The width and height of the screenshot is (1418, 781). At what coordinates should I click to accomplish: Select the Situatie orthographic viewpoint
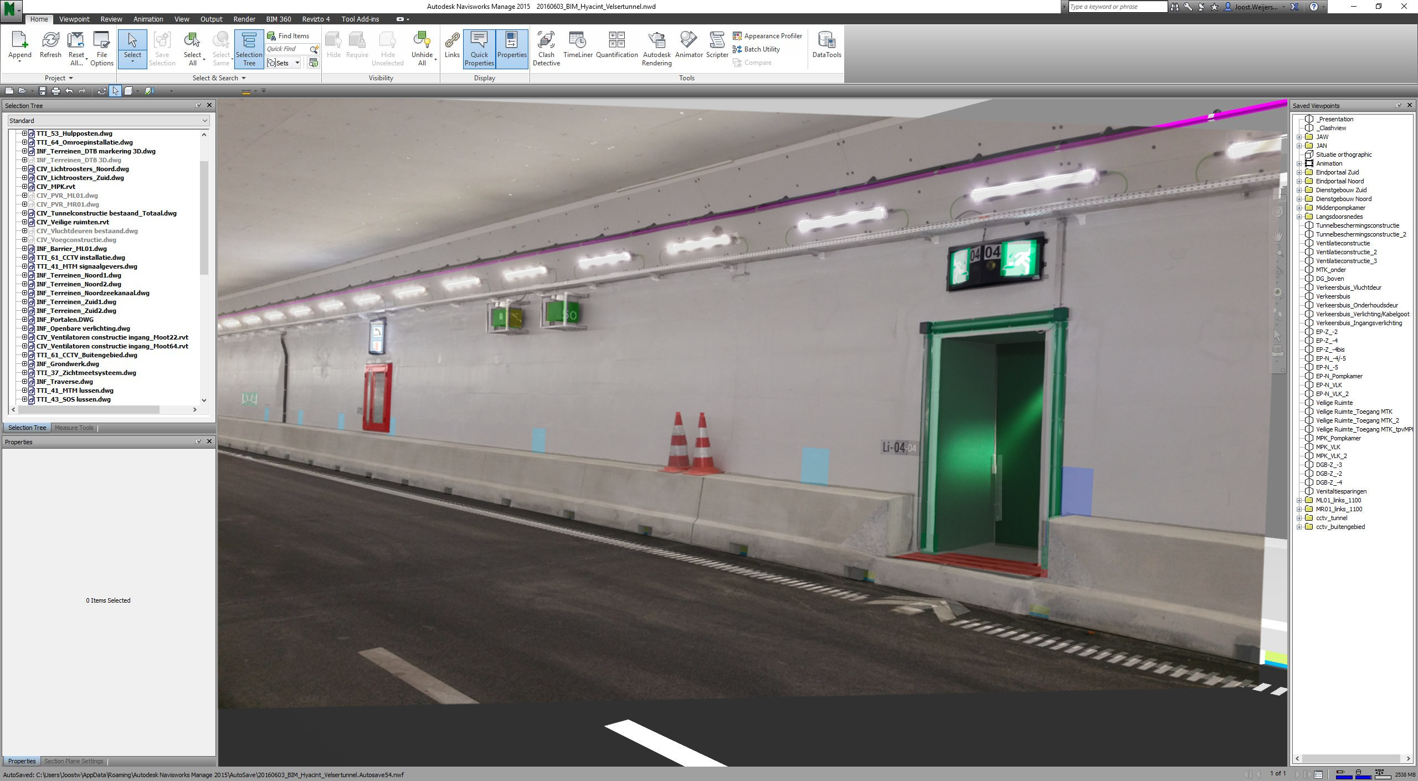[x=1344, y=155]
